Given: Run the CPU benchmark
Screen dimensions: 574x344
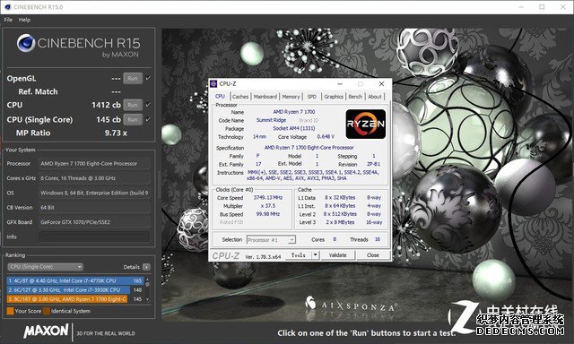Looking at the screenshot, I should (x=133, y=105).
